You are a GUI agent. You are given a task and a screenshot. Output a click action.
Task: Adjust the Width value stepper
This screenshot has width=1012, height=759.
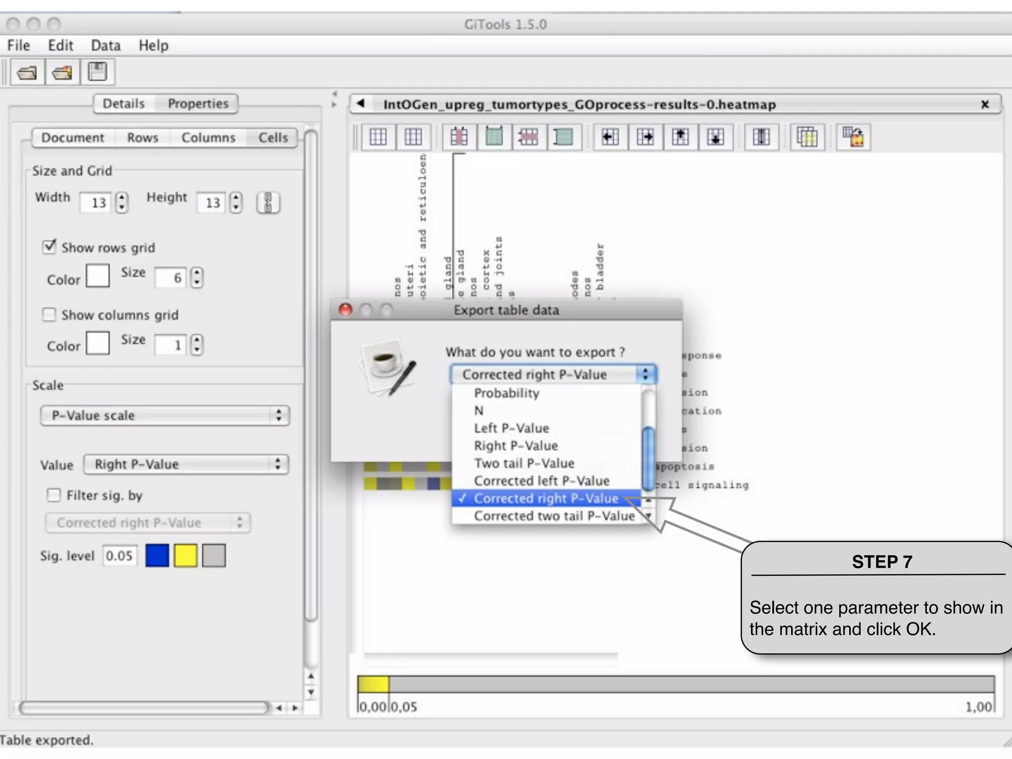point(122,203)
